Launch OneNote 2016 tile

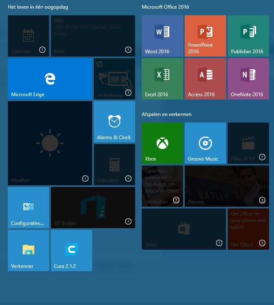tap(248, 79)
